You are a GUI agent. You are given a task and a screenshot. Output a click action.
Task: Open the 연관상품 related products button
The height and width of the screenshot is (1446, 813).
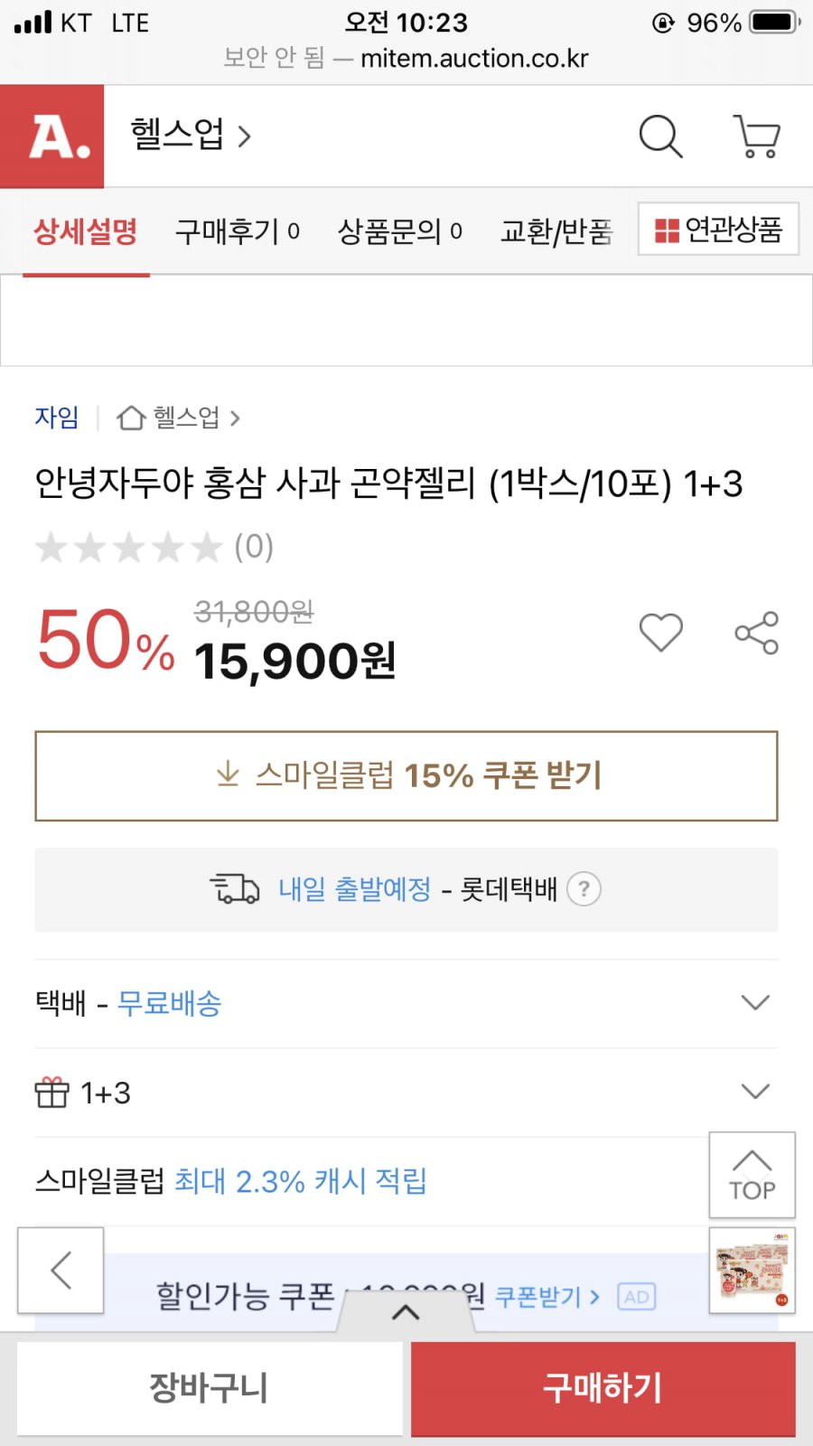(718, 229)
